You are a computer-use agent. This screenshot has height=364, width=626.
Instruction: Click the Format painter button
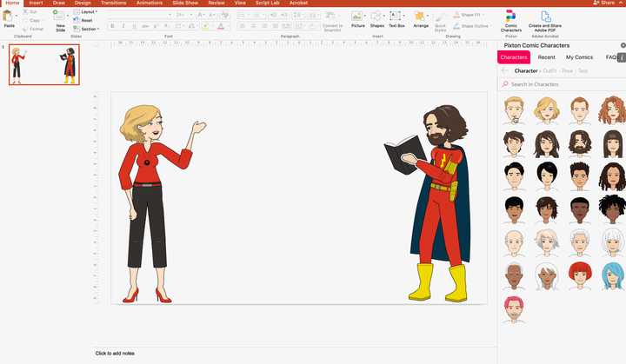click(x=33, y=30)
